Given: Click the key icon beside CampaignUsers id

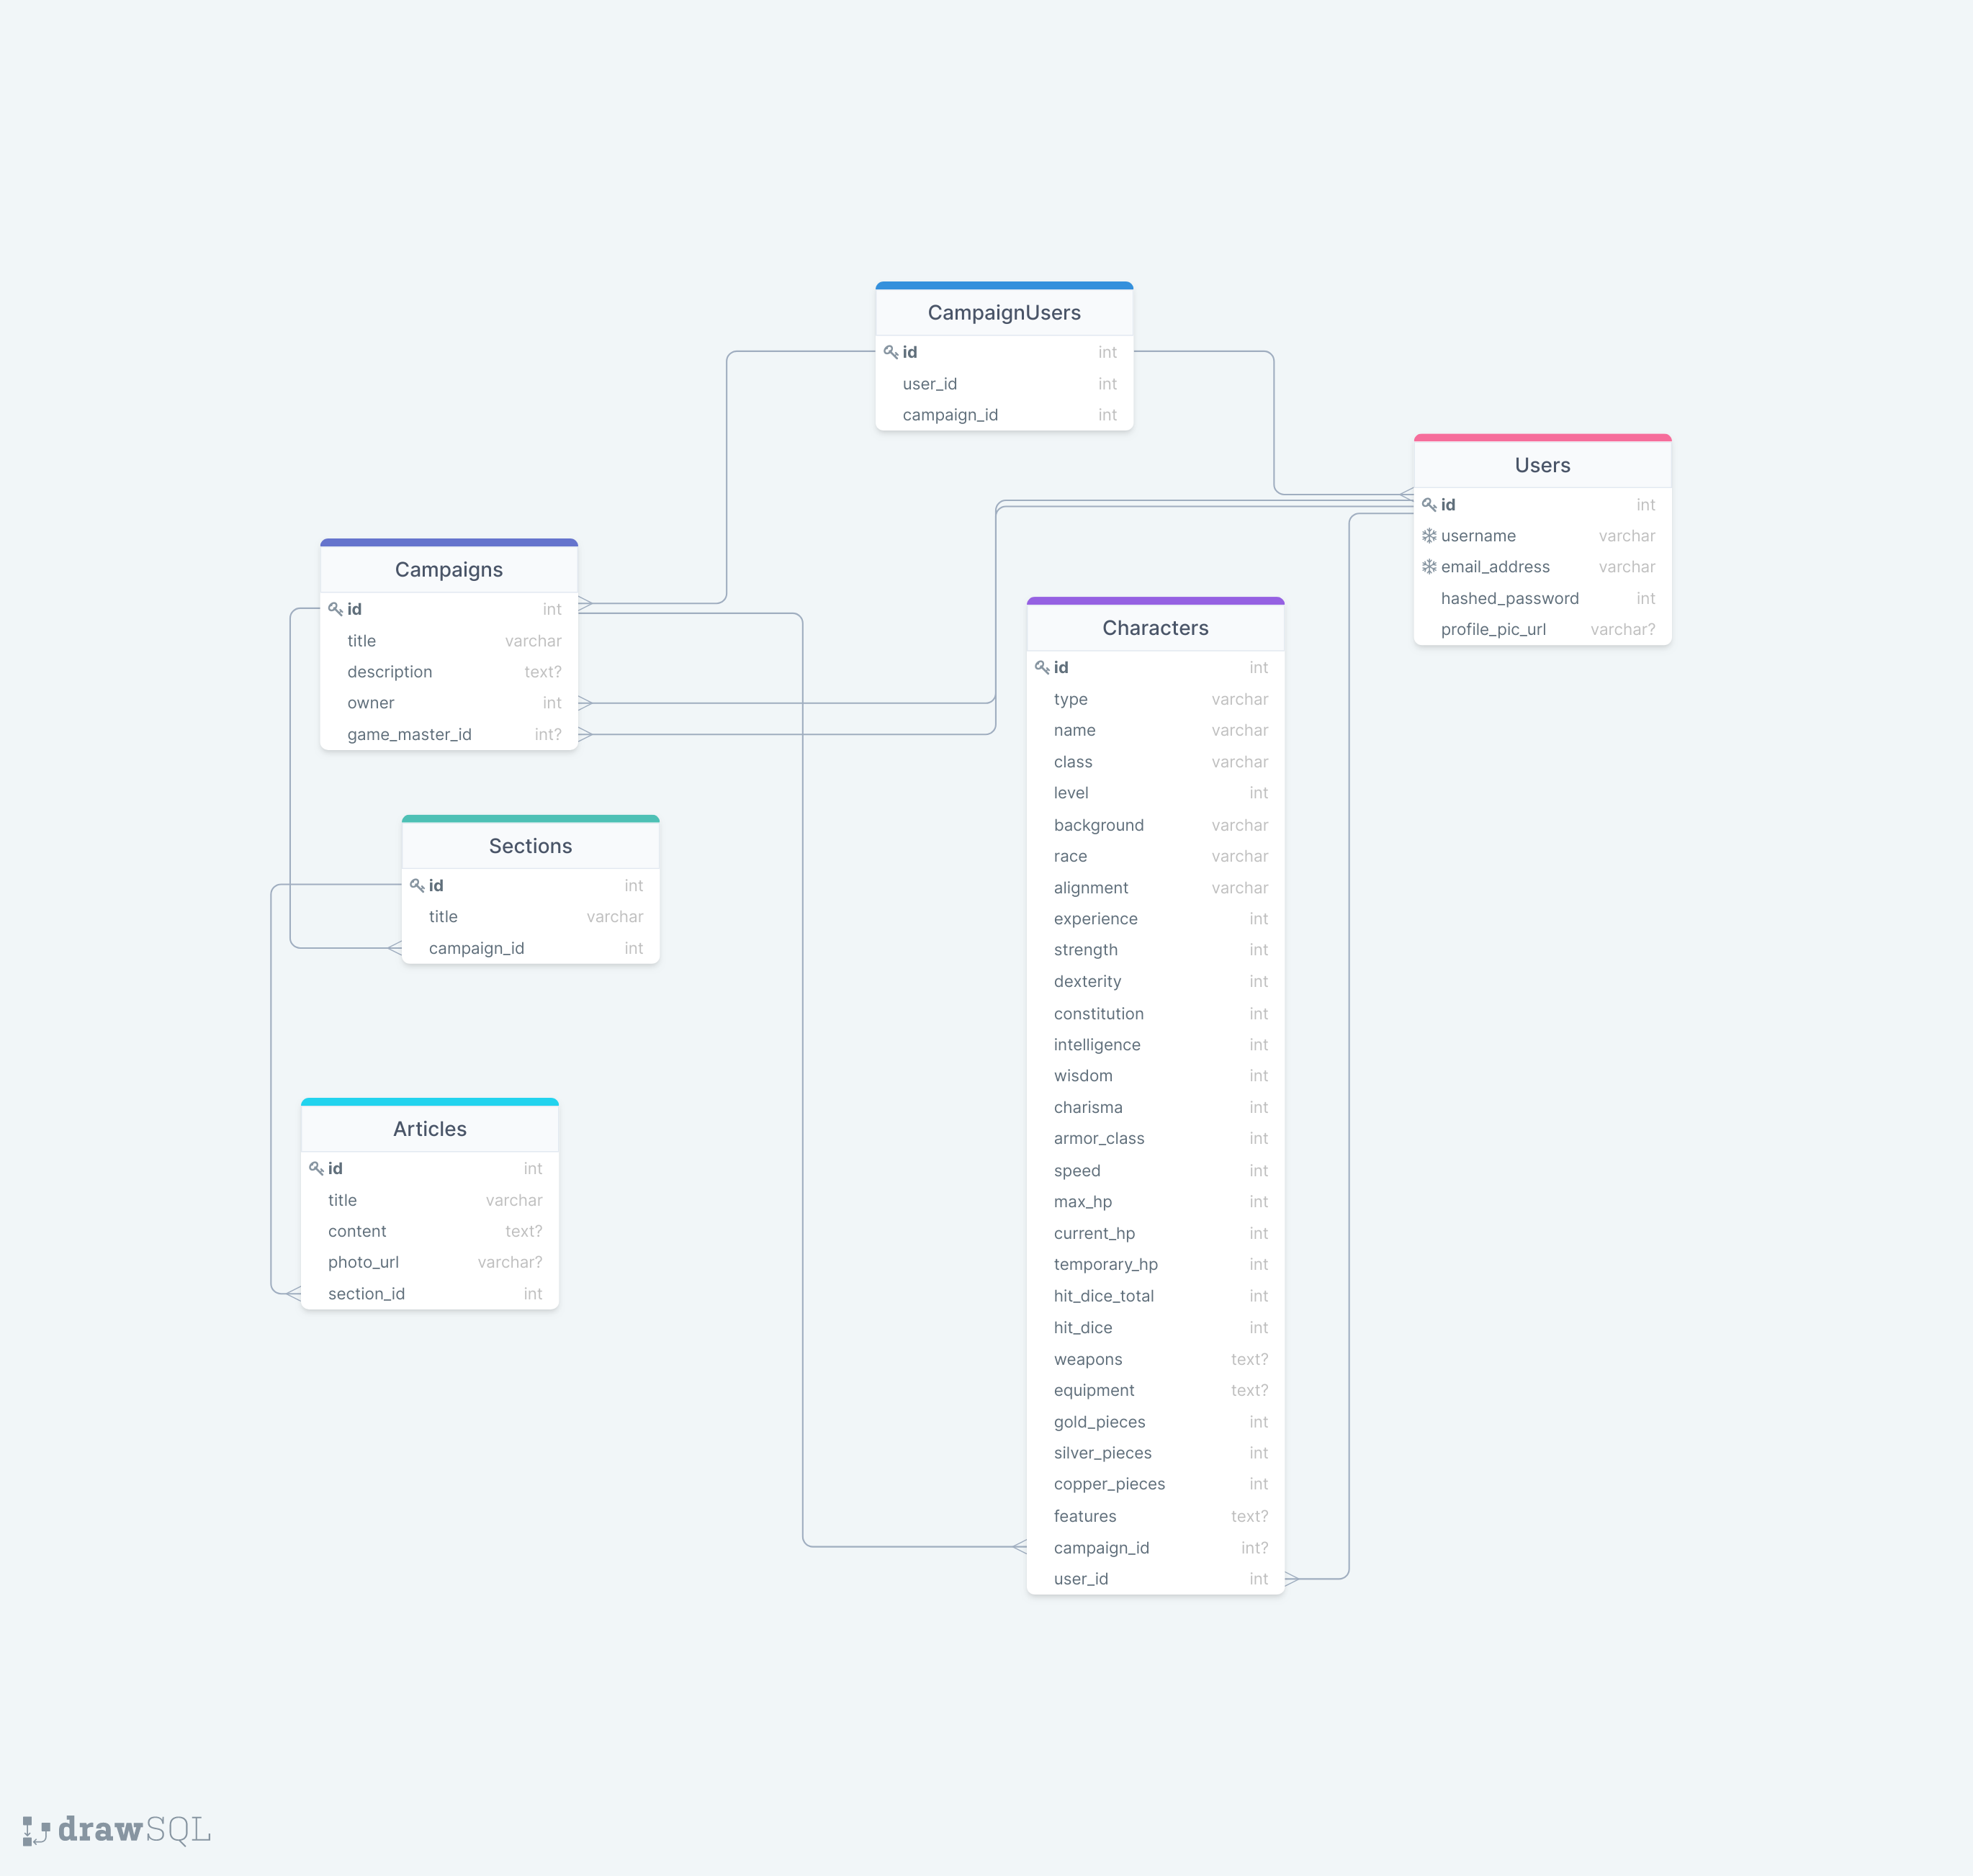Looking at the screenshot, I should click(x=892, y=352).
